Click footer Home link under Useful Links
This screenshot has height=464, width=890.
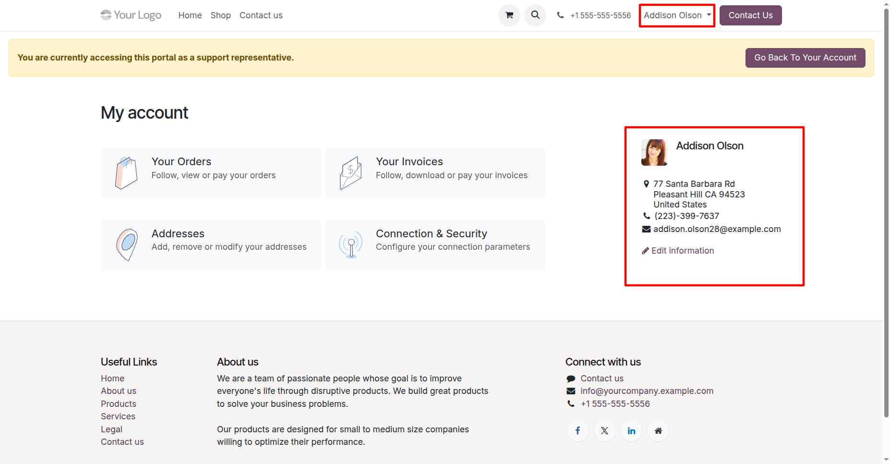(113, 379)
